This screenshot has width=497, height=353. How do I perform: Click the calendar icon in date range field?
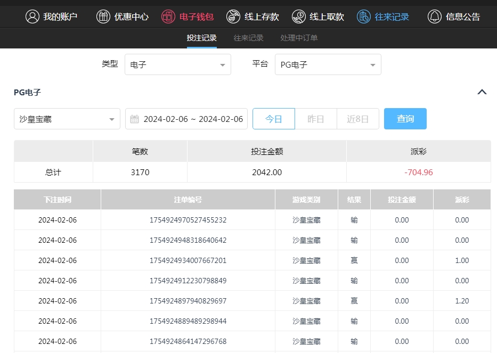tap(135, 119)
